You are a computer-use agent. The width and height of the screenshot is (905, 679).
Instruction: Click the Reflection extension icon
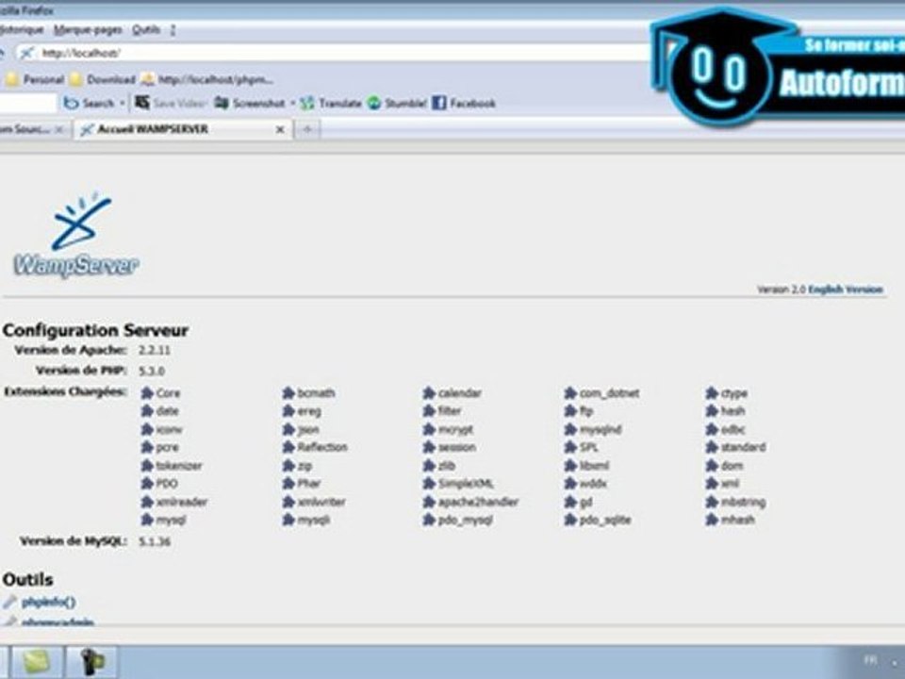click(x=288, y=447)
